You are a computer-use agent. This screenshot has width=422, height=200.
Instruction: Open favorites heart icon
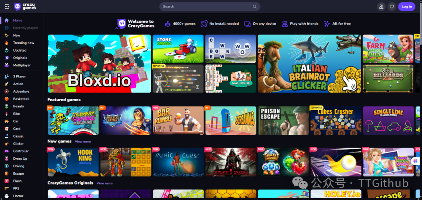[392, 7]
